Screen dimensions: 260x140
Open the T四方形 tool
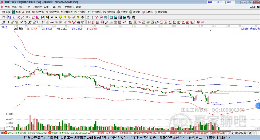pos(80,12)
